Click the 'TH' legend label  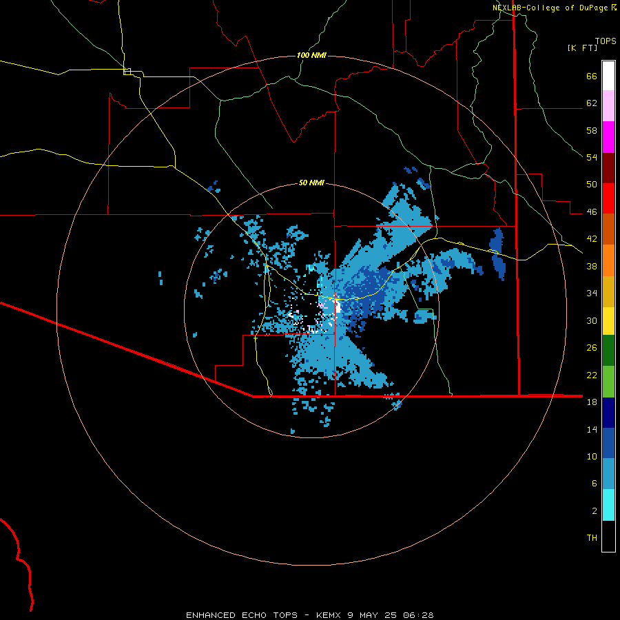(x=592, y=538)
